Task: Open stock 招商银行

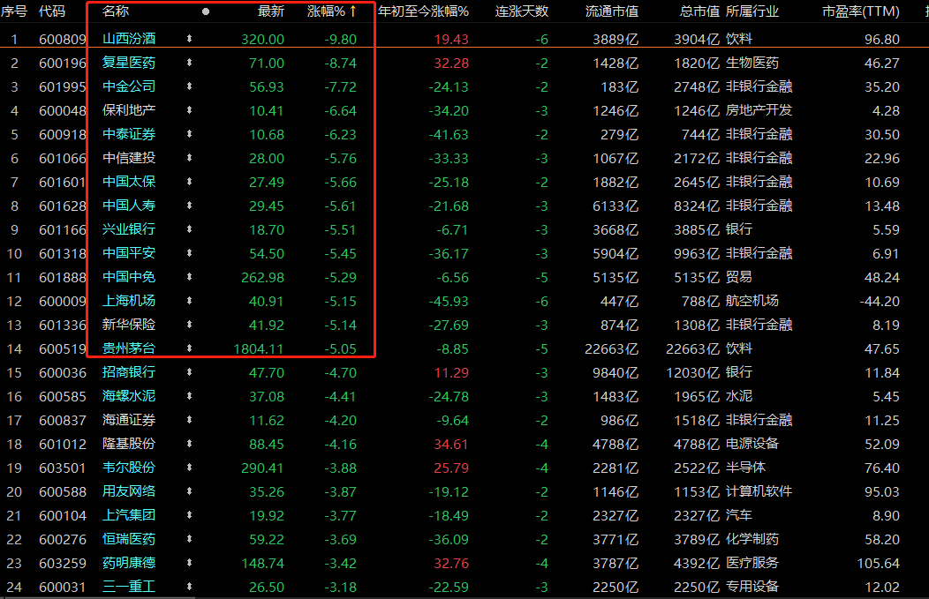Action: pyautogui.click(x=129, y=372)
